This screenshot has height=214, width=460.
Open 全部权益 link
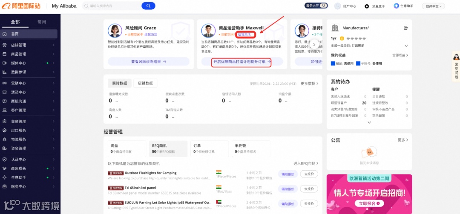(400, 55)
